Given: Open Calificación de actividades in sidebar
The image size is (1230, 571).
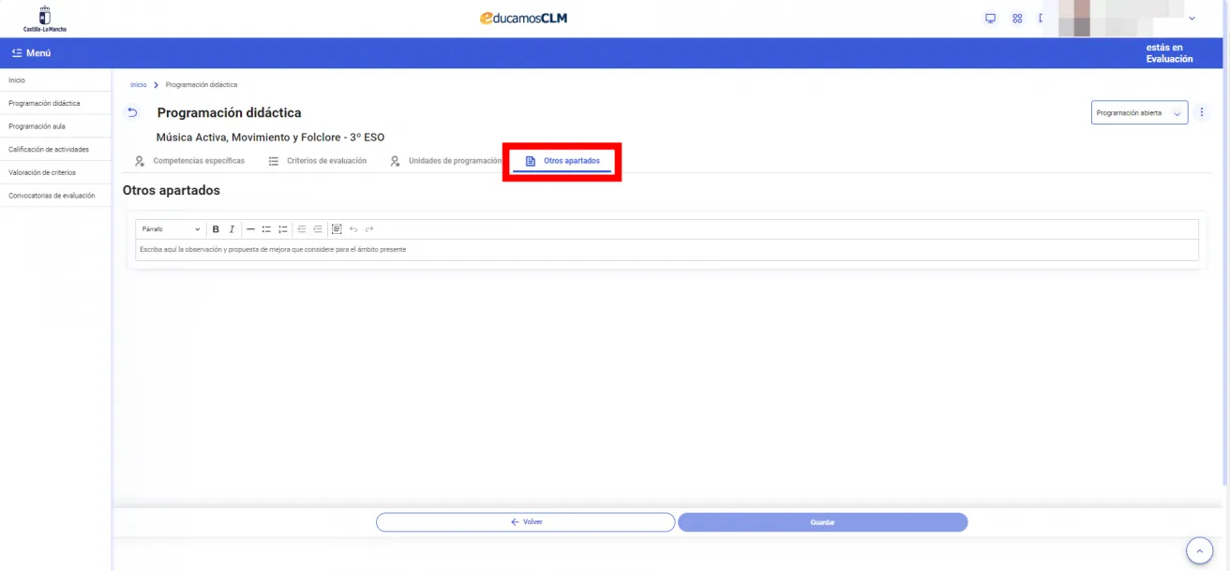Looking at the screenshot, I should (x=49, y=150).
